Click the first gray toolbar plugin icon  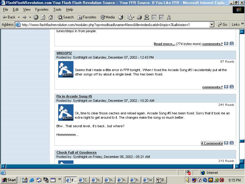(x=154, y=17)
